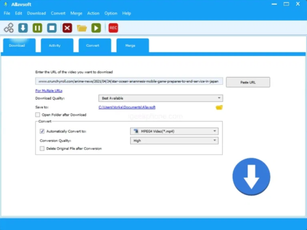Screen dimensions: 307x230
Task: Click the paste URL chain-link toolbar icon
Action: pyautogui.click(x=9, y=28)
